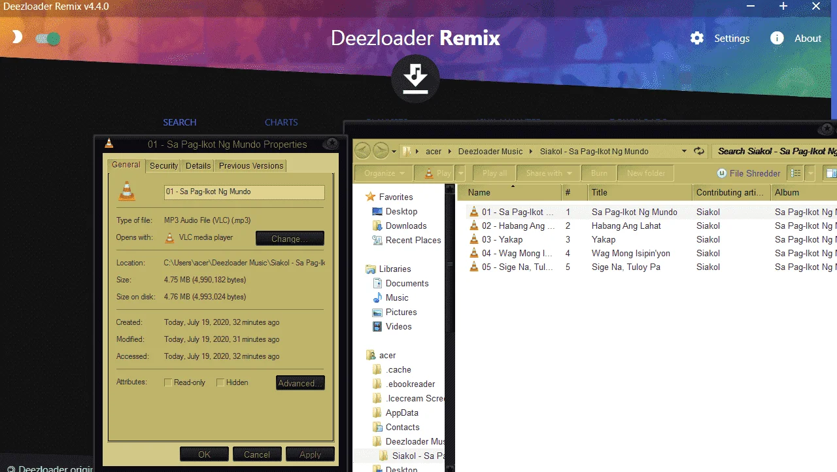Switch to CHARTS tab in Deezloader

281,122
